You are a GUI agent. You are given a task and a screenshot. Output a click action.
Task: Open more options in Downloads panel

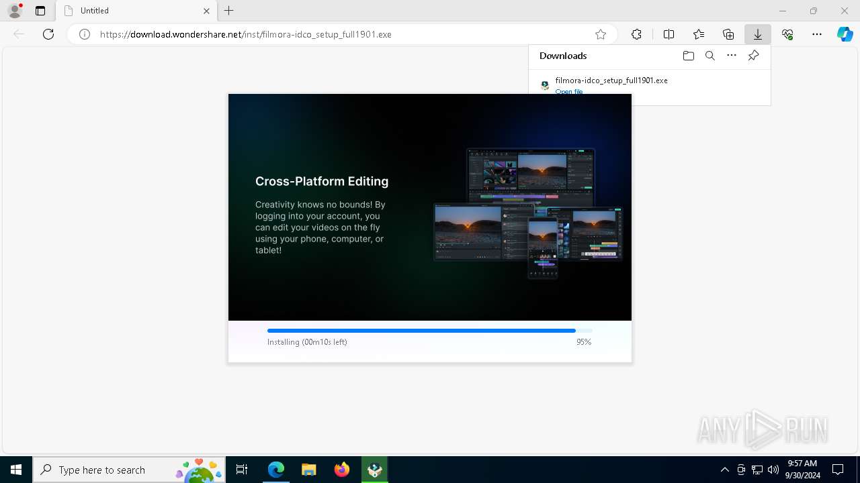(x=732, y=56)
